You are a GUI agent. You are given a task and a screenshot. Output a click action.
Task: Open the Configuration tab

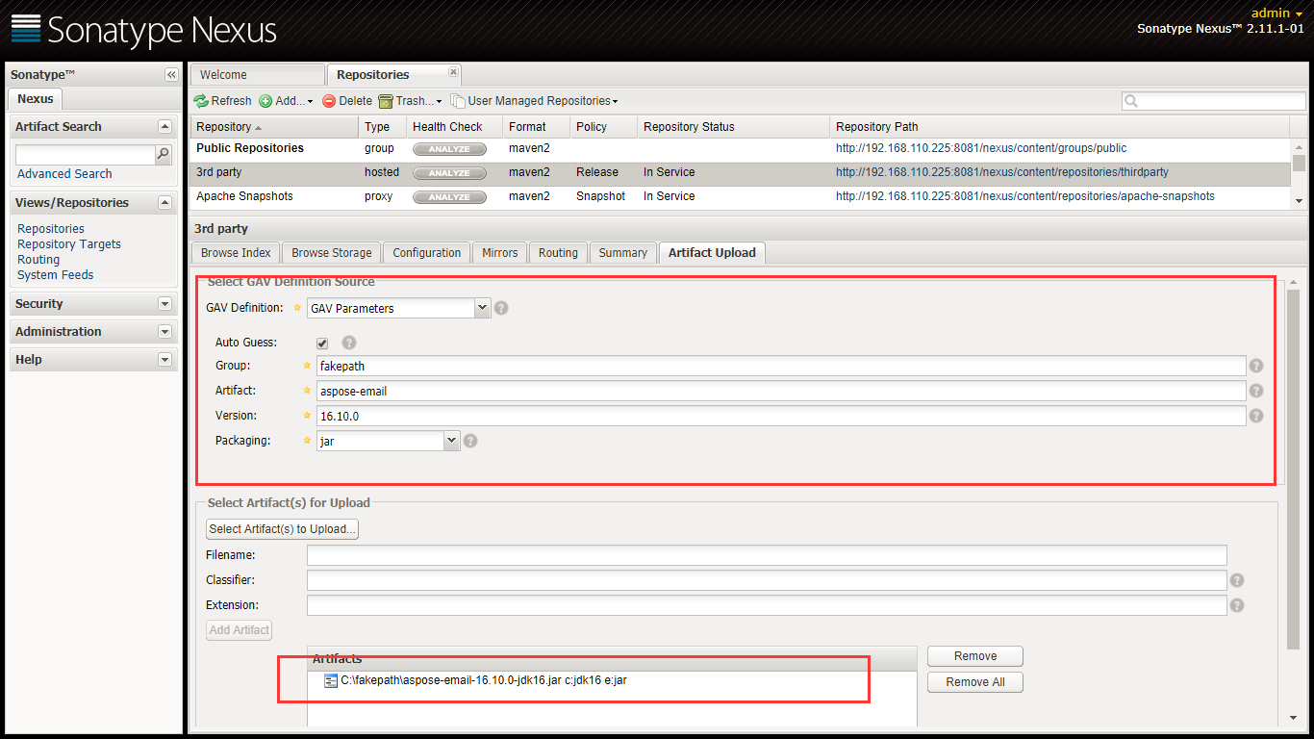(427, 253)
